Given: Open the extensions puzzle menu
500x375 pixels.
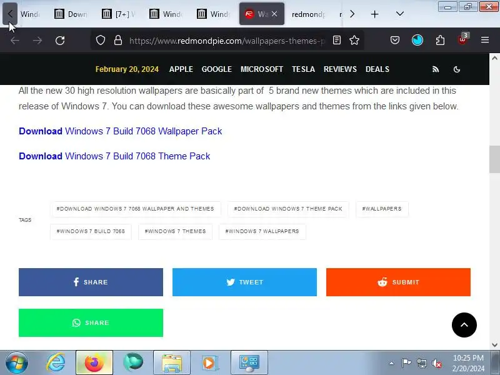Looking at the screenshot, I should pos(440,40).
